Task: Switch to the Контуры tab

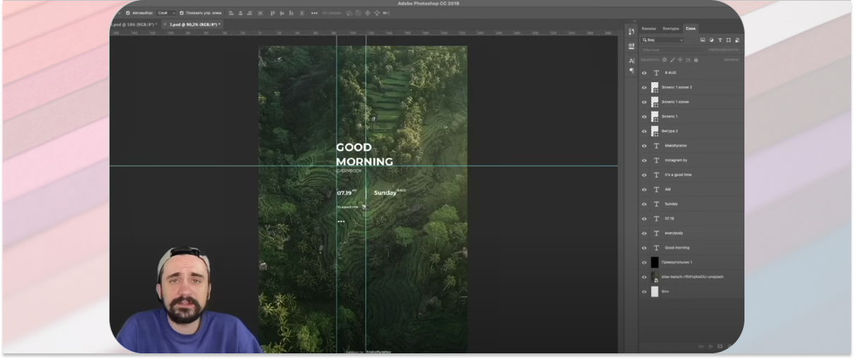Action: [x=671, y=28]
